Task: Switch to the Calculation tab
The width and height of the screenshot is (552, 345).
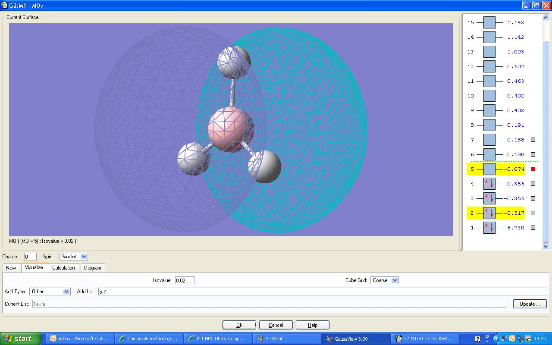Action: point(63,268)
